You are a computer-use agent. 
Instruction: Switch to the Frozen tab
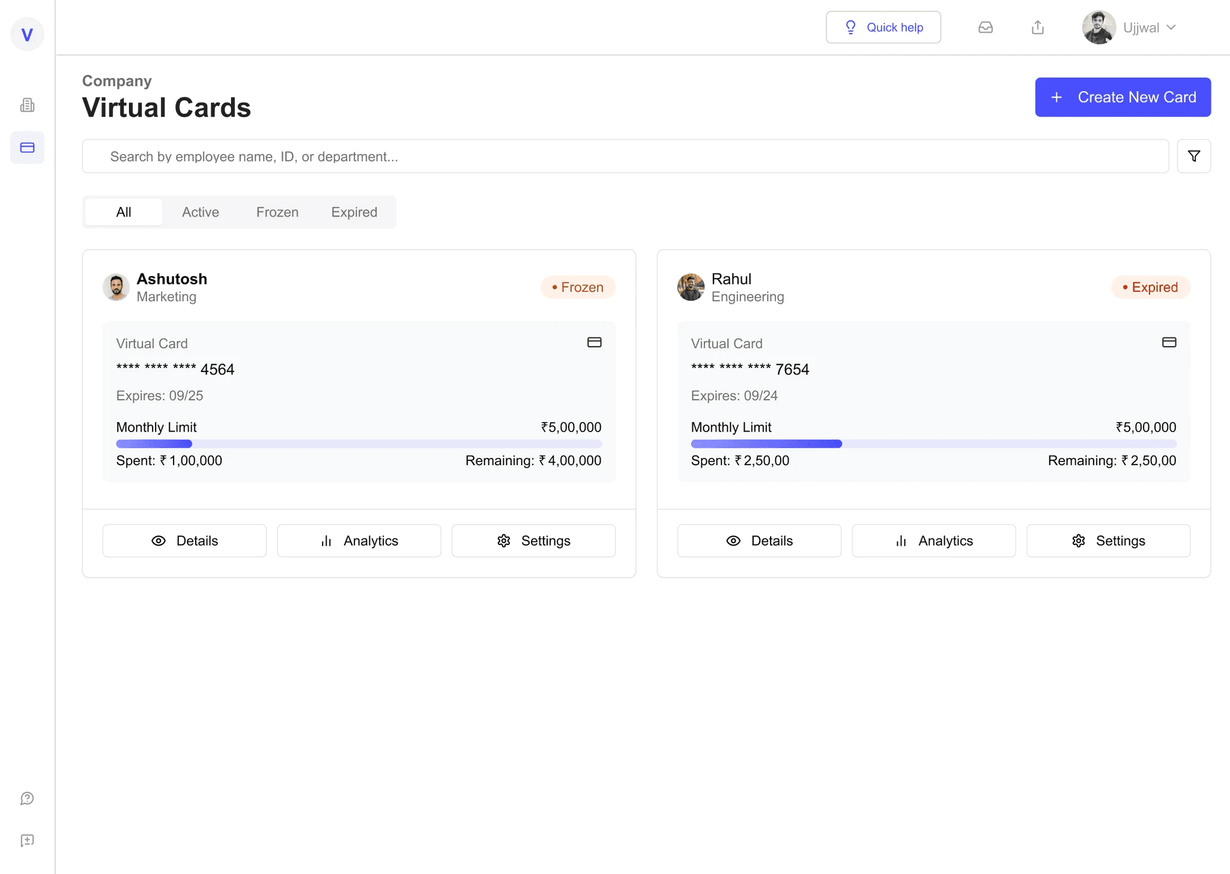(277, 212)
